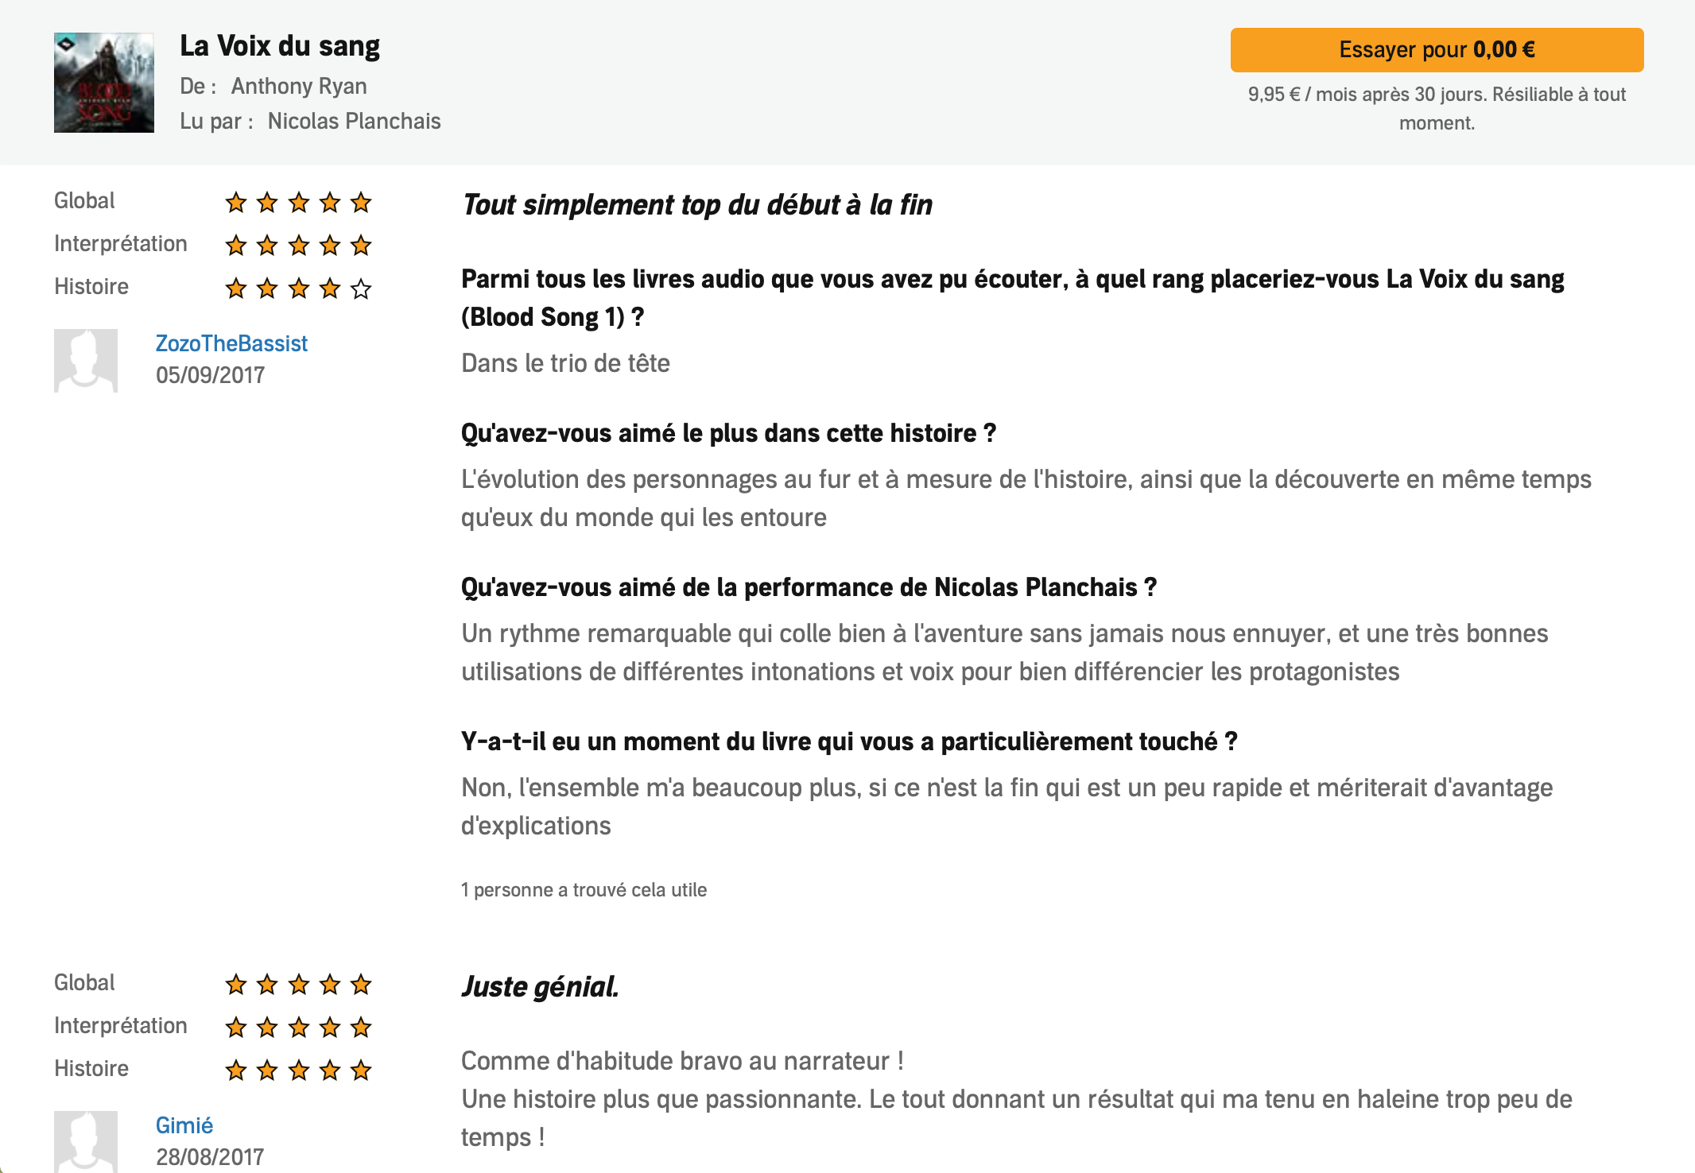
Task: Click third Global star in first review
Action: pos(299,203)
